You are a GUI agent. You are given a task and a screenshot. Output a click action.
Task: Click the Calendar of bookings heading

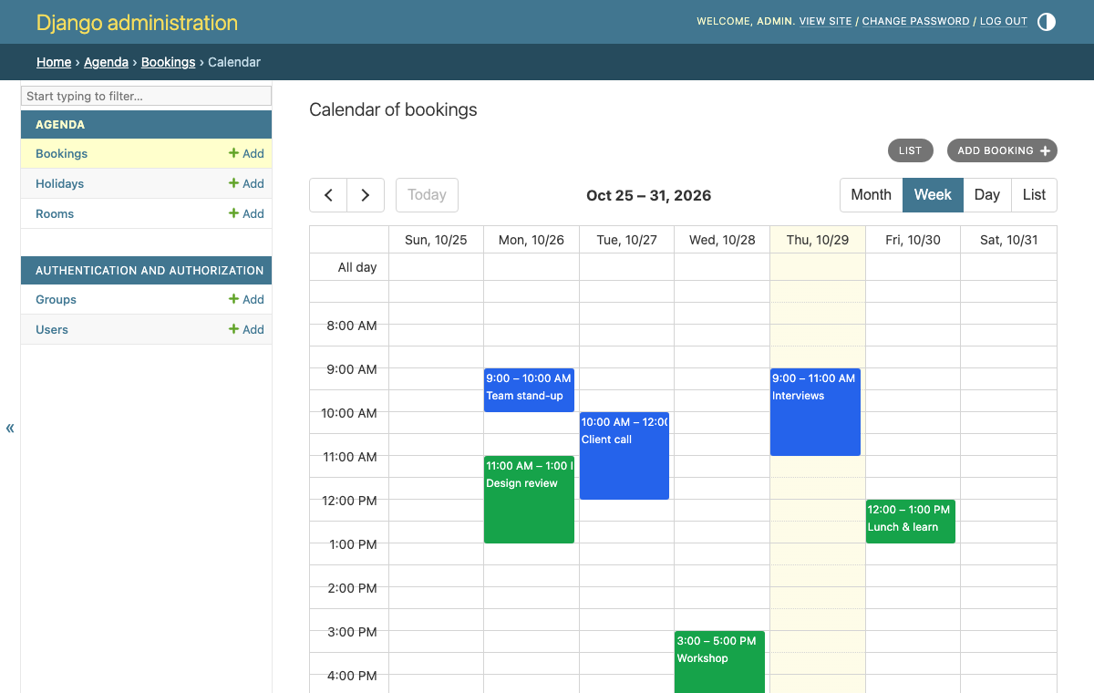pyautogui.click(x=393, y=109)
